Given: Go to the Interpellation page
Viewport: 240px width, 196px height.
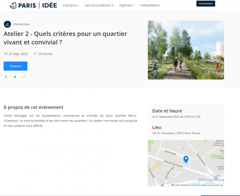Looking at the screenshot, I should coord(150,5).
